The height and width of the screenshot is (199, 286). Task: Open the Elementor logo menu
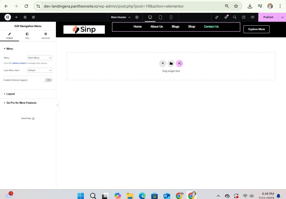tap(8, 17)
